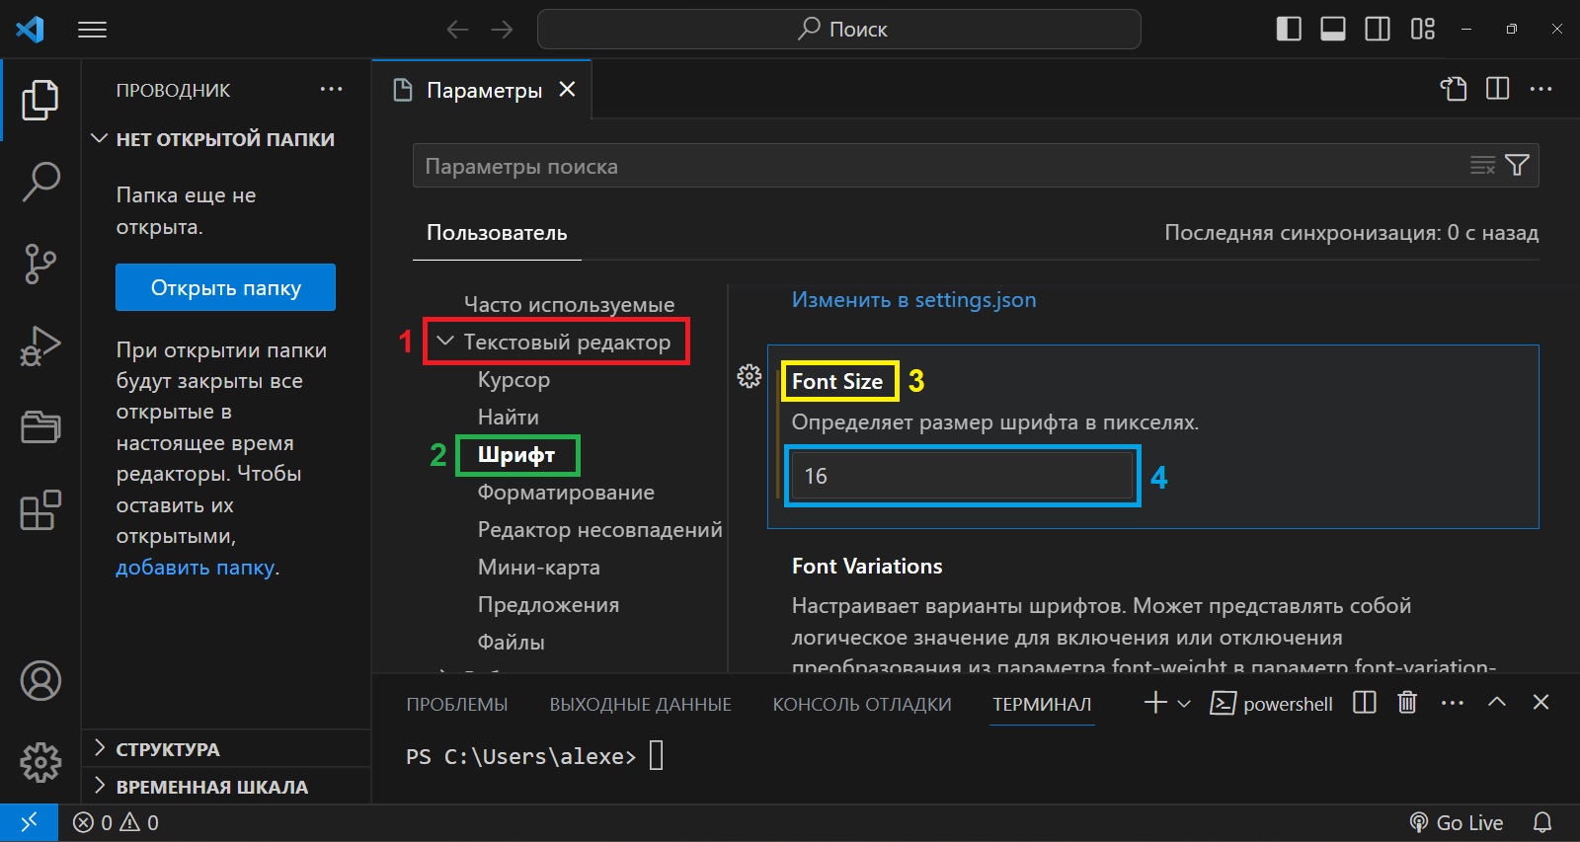The image size is (1580, 842).
Task: Open the Run and Debug view
Action: [x=40, y=346]
